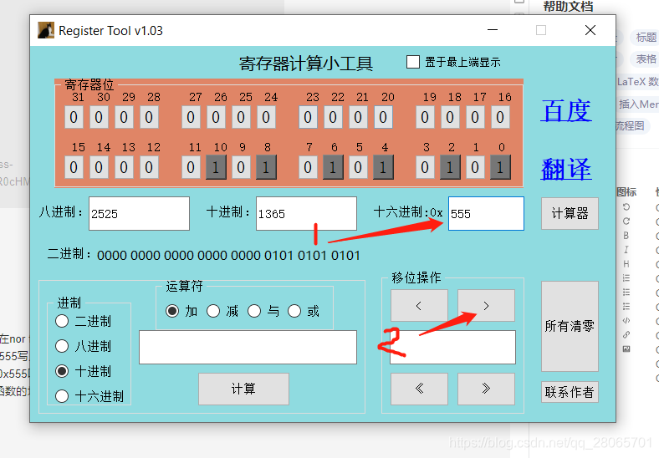This screenshot has width=659, height=458.
Task: Click the 计算 calculate button
Action: (243, 389)
